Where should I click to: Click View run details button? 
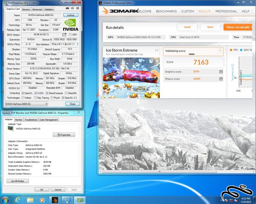(x=238, y=27)
